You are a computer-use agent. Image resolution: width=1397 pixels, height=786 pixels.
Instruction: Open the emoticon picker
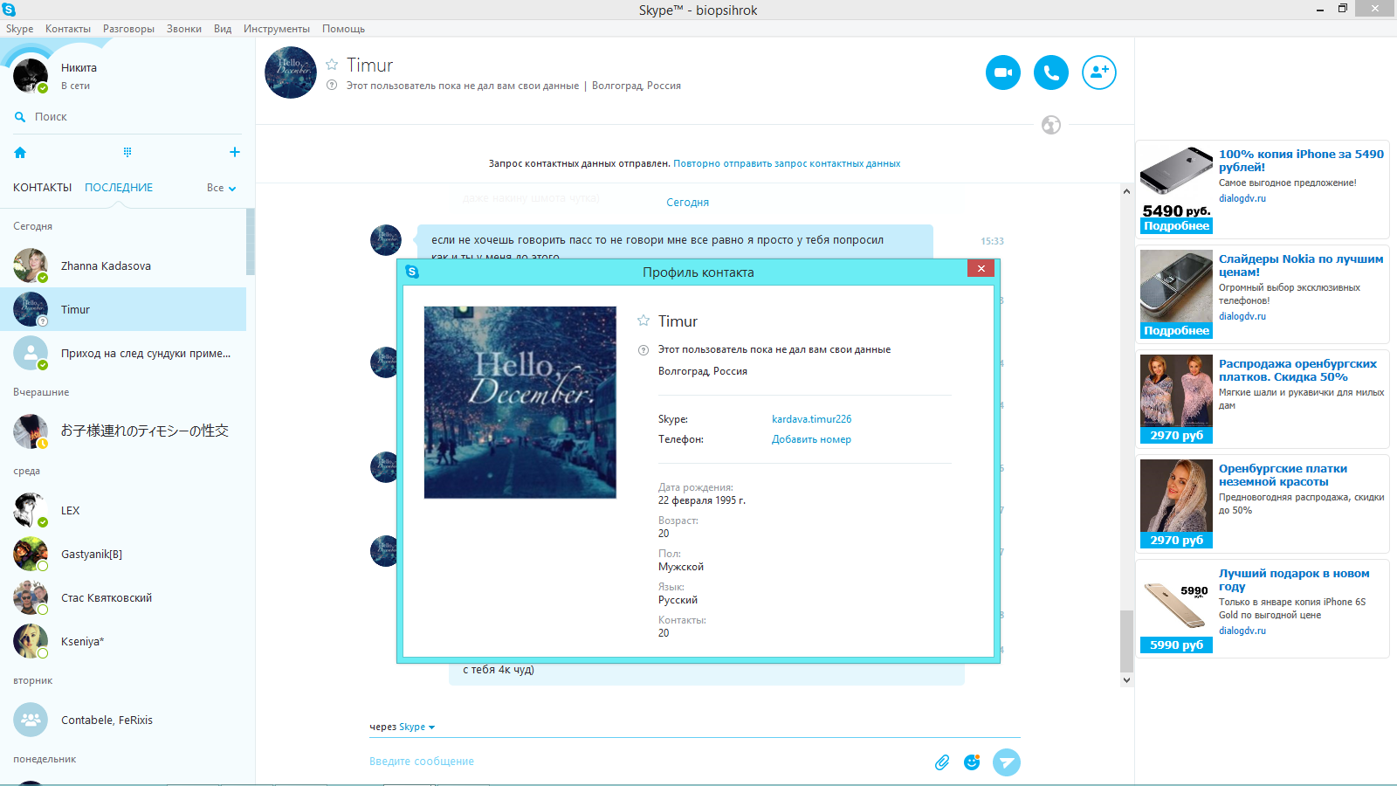coord(972,762)
